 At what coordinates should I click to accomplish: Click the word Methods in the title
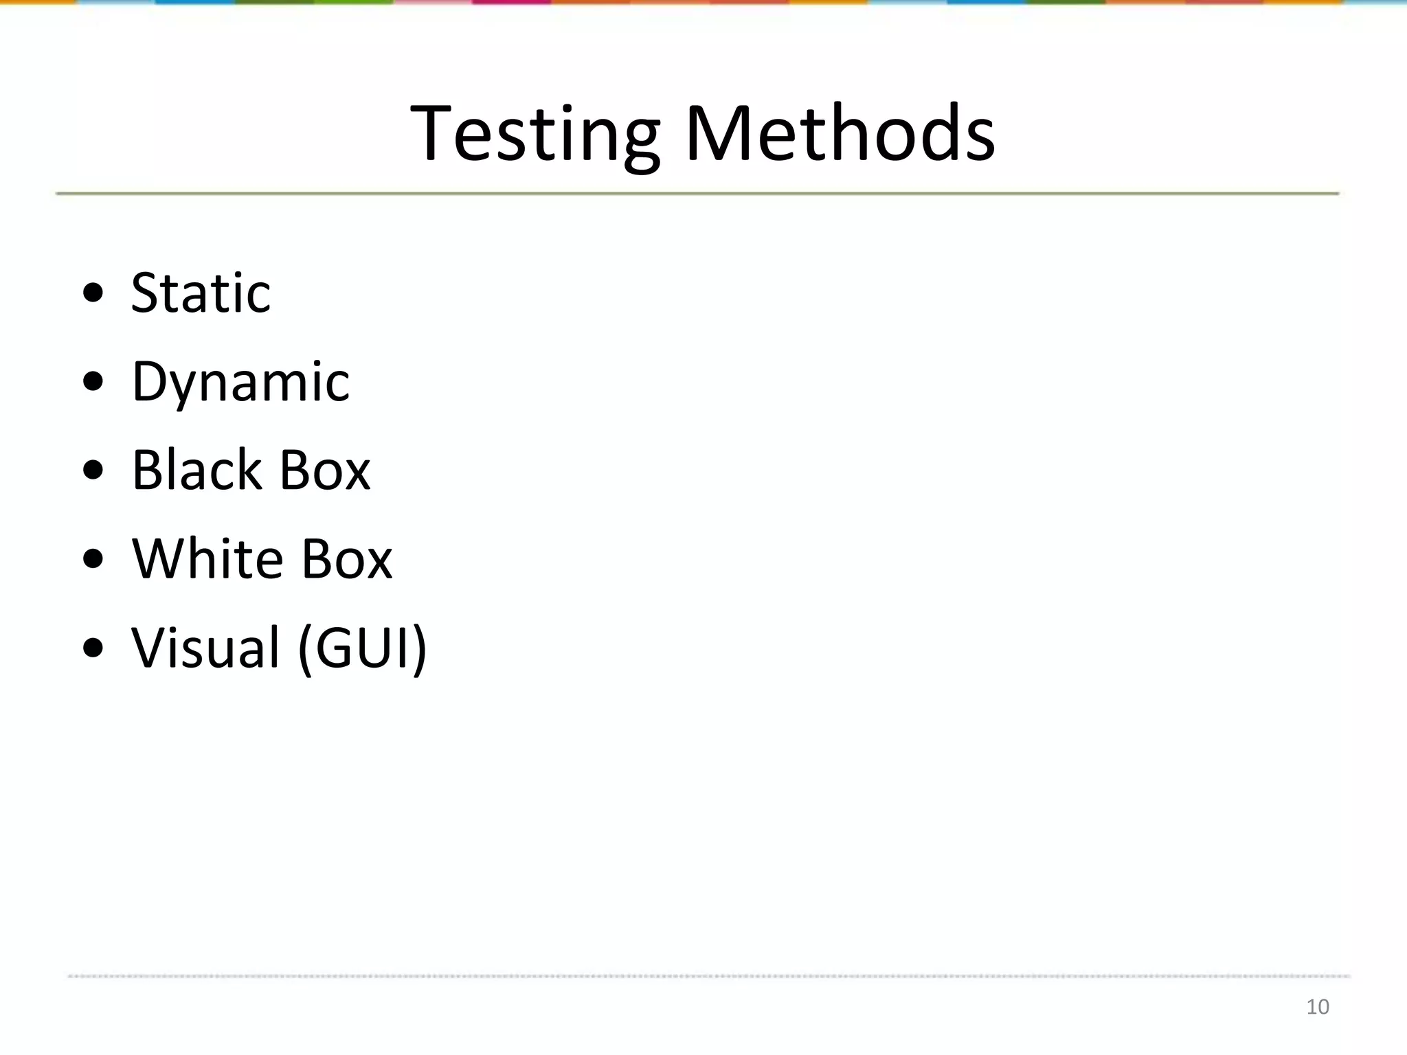[840, 133]
